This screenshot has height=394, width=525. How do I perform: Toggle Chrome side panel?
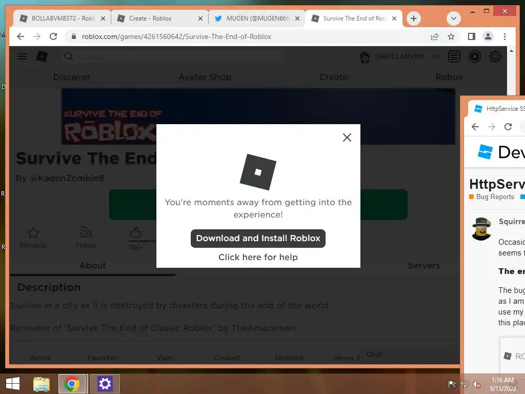(472, 36)
